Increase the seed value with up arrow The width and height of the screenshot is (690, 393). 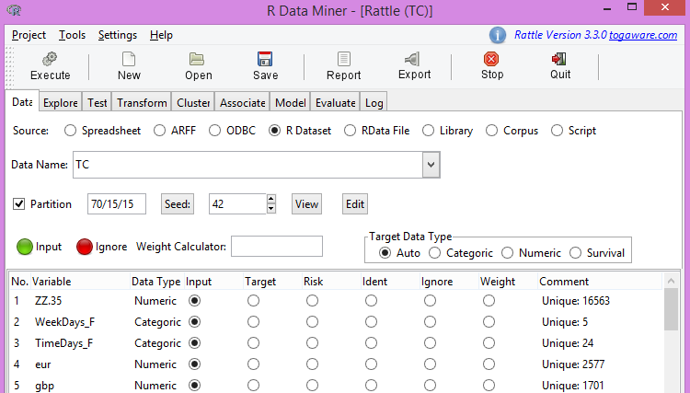click(x=271, y=199)
